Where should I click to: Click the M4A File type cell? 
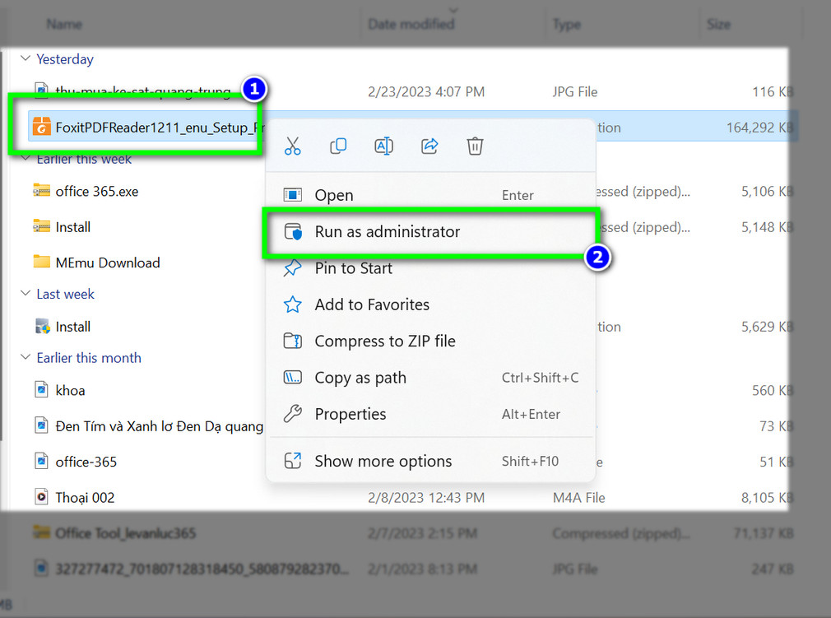[x=578, y=498]
